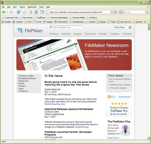This screenshot has width=151, height=144.
Task: Click Third-party releases link
Action: click(x=118, y=88)
